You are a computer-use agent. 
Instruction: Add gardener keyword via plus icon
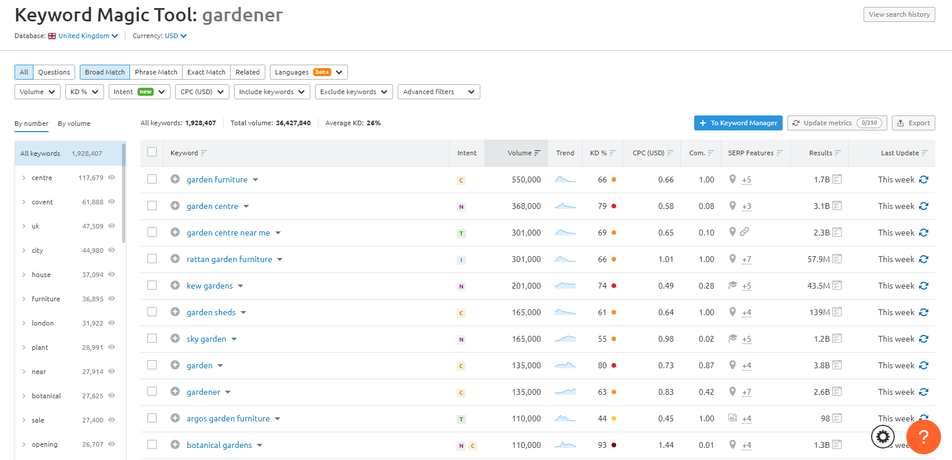tap(175, 392)
